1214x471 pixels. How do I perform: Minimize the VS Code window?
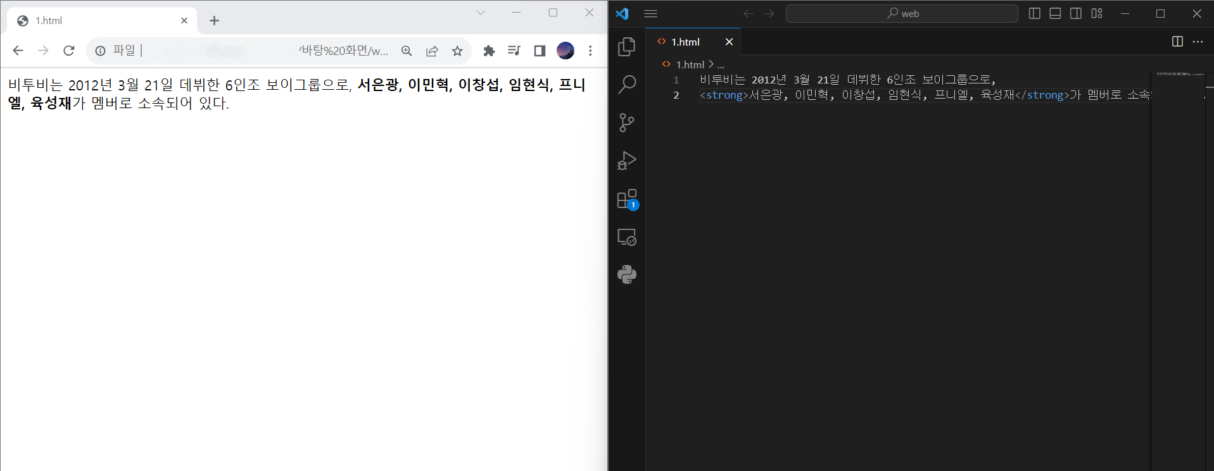tap(1125, 13)
